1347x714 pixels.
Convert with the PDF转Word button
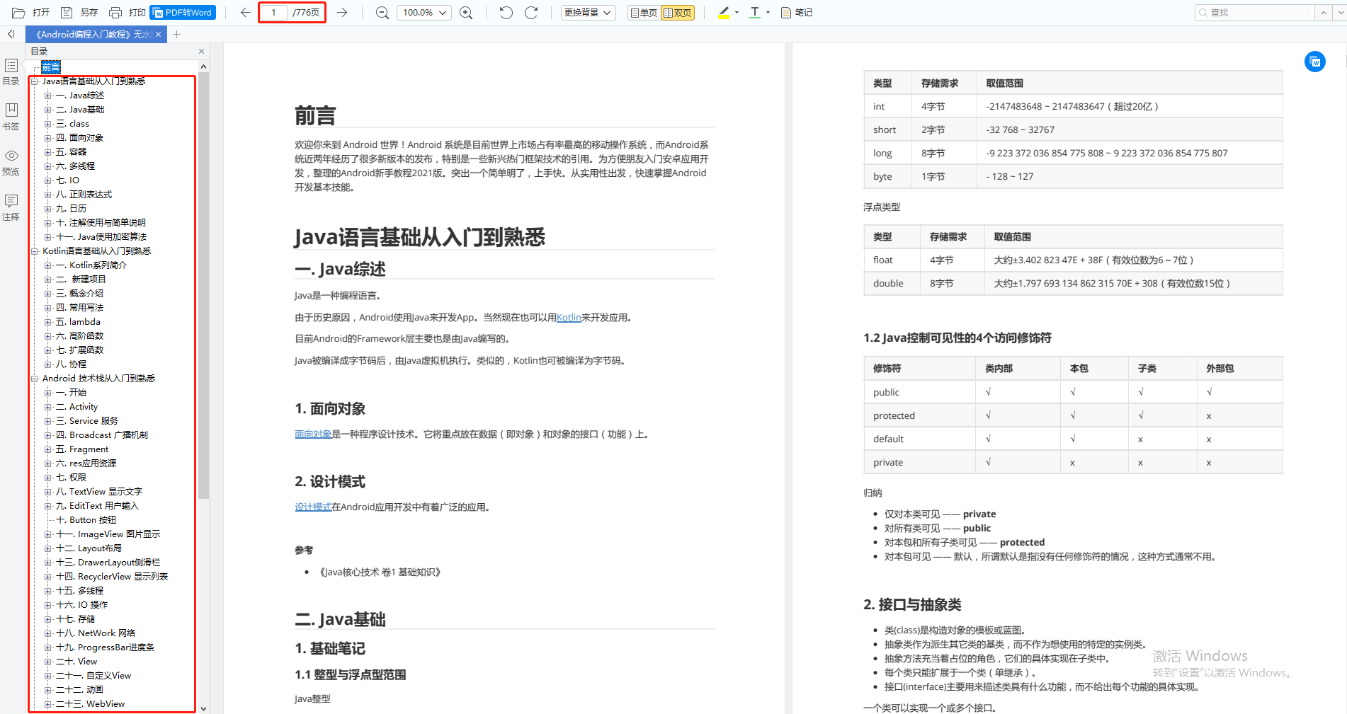(183, 13)
